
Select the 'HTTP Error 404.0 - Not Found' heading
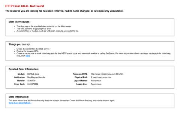coord(25,6)
